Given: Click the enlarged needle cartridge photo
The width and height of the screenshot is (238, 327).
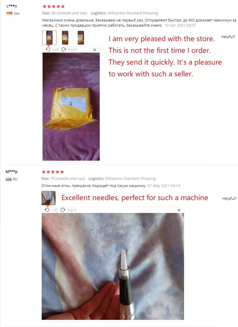Looking at the screenshot, I should [x=113, y=266].
